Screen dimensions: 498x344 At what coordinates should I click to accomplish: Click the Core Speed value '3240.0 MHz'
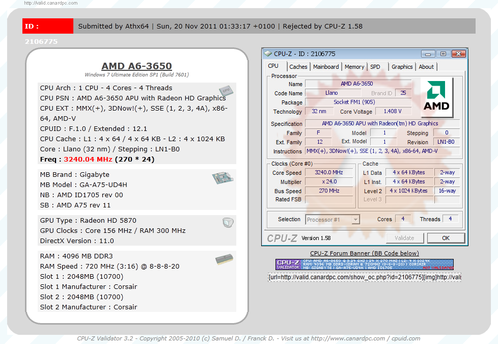point(329,172)
